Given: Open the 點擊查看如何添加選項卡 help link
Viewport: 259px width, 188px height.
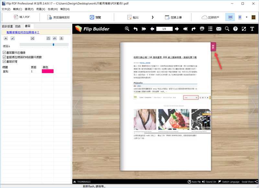Looking at the screenshot, I should (20, 32).
